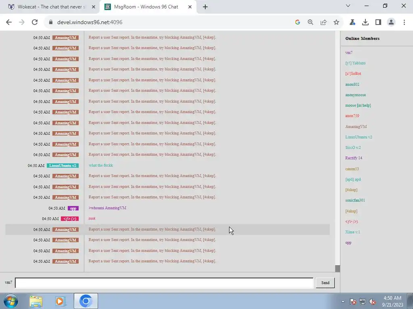Select sonicfan301 in Online Members
This screenshot has height=309, width=413.
tap(355, 200)
